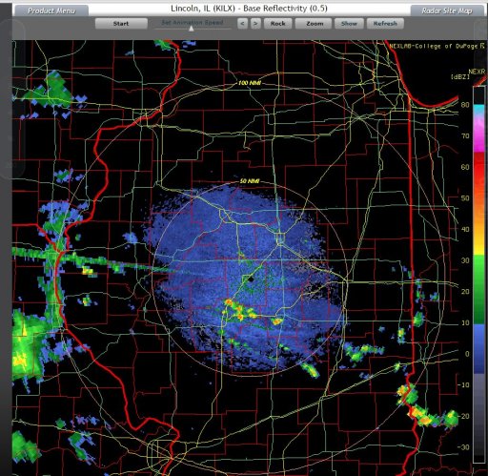Step to next frame with the > button

pyautogui.click(x=255, y=24)
